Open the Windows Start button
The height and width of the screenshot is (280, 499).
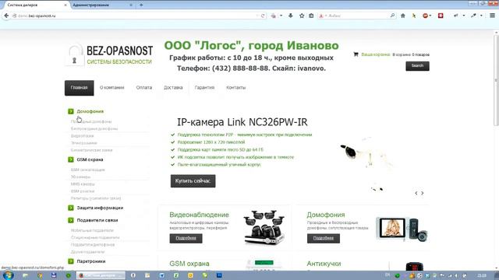(x=8, y=275)
